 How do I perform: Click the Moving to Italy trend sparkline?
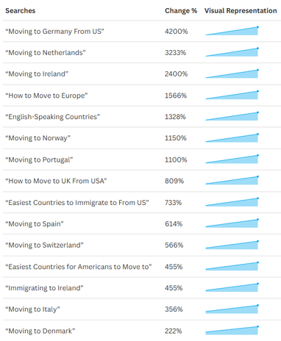click(232, 309)
